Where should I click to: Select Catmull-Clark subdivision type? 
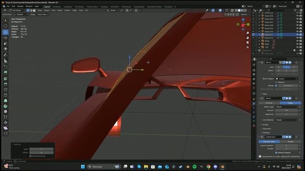click(x=269, y=142)
